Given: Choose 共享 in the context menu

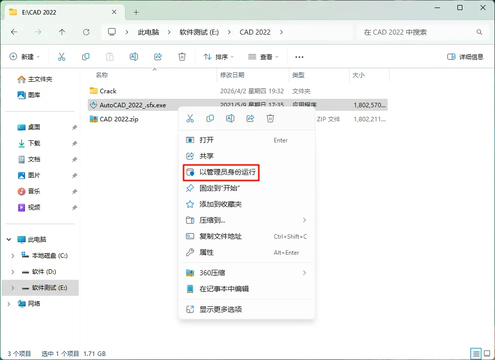Looking at the screenshot, I should pos(247,156).
